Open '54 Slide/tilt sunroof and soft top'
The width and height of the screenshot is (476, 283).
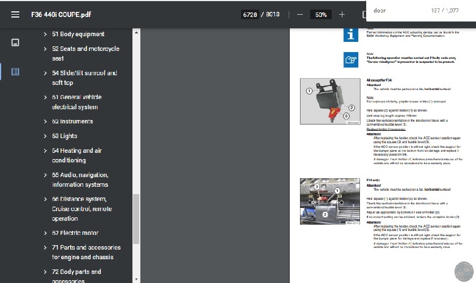[84, 78]
